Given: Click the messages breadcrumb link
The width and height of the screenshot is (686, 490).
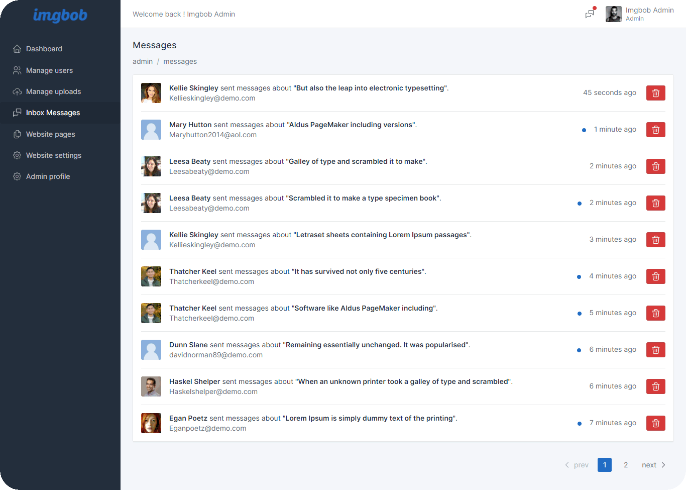Looking at the screenshot, I should point(180,61).
